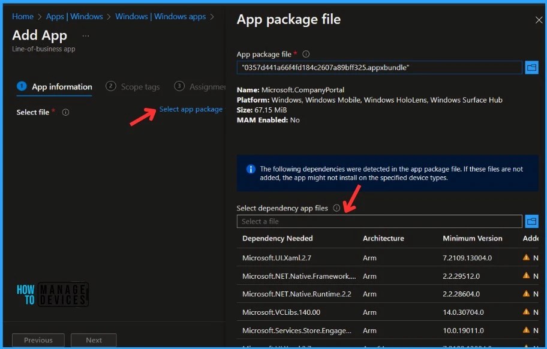Click the browse folder icon beside App package file
The width and height of the screenshot is (547, 349).
pos(532,68)
